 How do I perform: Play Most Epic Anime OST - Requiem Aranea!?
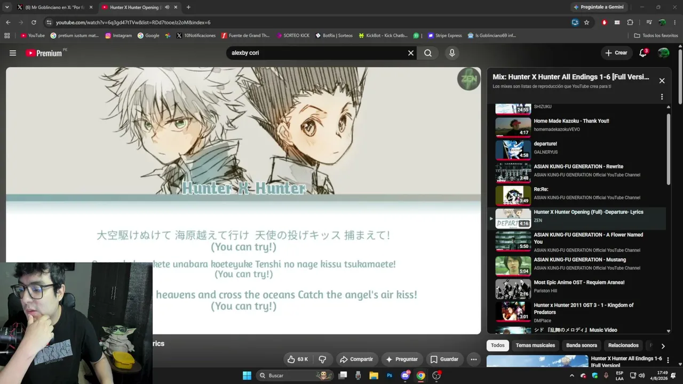580,289
